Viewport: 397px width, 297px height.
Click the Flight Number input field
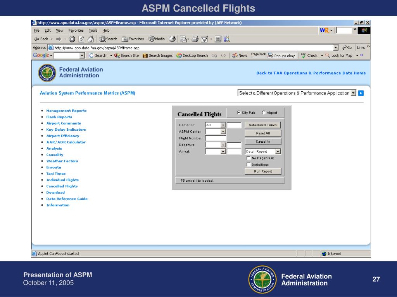point(216,138)
